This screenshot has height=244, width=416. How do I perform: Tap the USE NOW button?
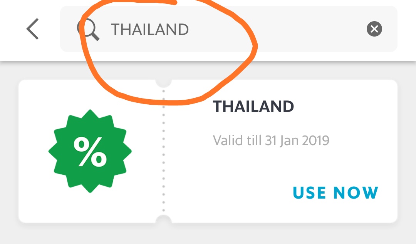pyautogui.click(x=335, y=193)
